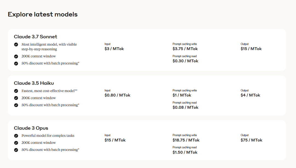Image resolution: width=296 pixels, height=168 pixels.
Task: Click checkmark next to Claude 3 Opus 200K context window
Action: pyautogui.click(x=16, y=143)
